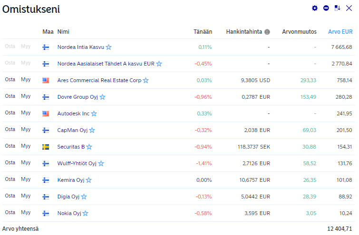Star Nordea Aasialaiset Tähdet A kasvu EUR
This screenshot has height=235, width=359.
pos(159,64)
